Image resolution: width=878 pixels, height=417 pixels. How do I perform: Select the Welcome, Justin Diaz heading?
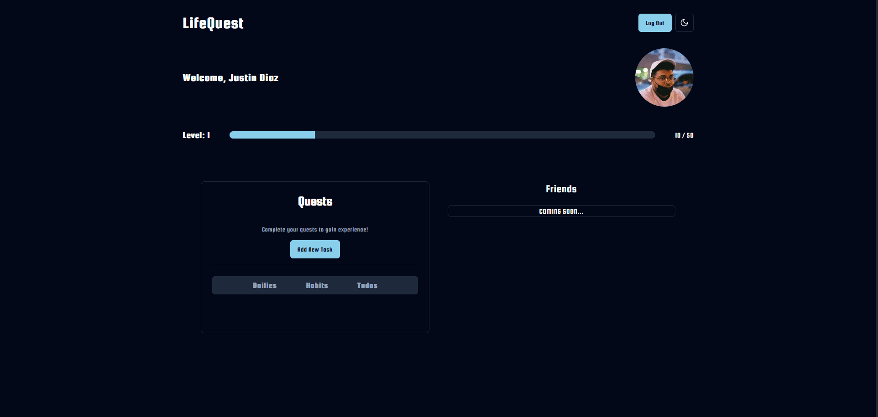230,78
